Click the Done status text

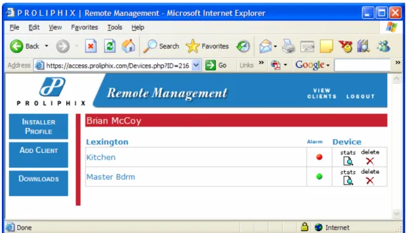pyautogui.click(x=24, y=227)
